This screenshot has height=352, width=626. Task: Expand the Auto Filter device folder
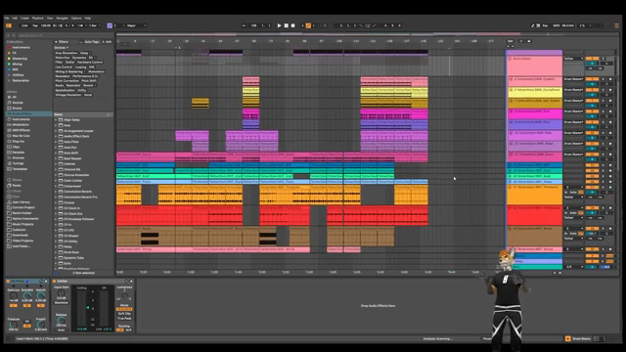point(71,142)
